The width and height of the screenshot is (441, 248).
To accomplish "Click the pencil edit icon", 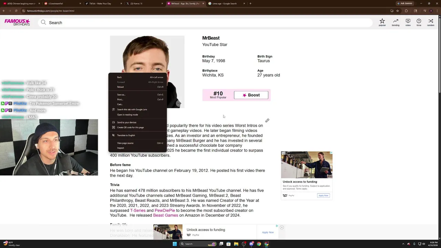I will (x=267, y=121).
